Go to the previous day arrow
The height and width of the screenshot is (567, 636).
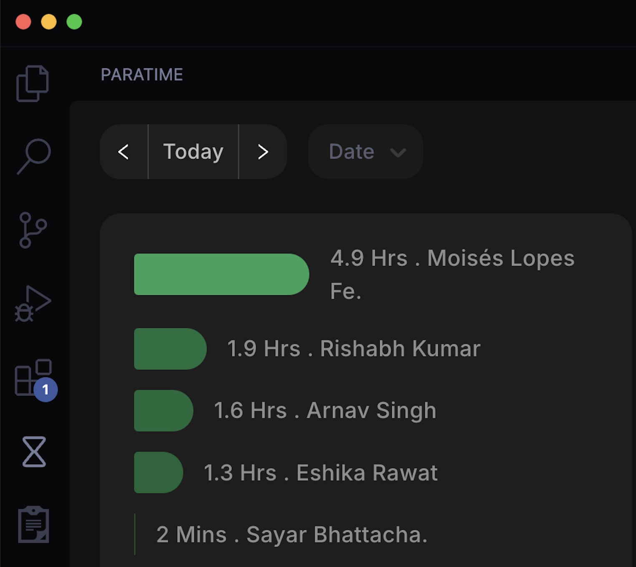tap(124, 152)
